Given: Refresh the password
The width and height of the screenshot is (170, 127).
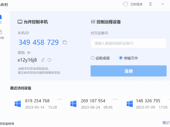Looking at the screenshot, I should tap(49, 60).
